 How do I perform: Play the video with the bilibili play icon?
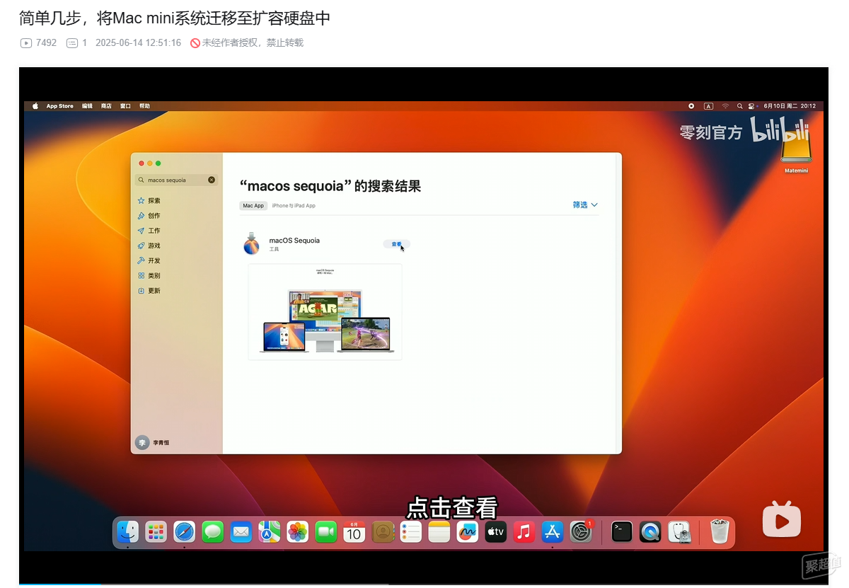782,520
